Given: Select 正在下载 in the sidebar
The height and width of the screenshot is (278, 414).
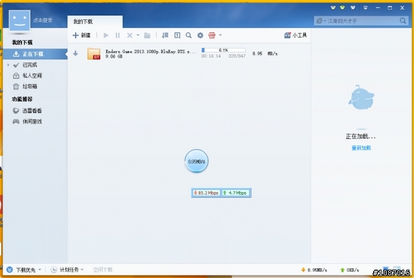Looking at the screenshot, I should pos(35,54).
